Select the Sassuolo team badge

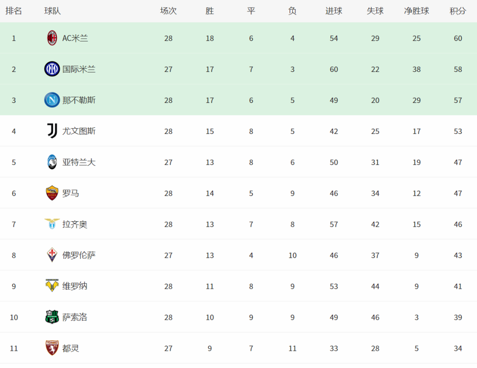coord(52,317)
